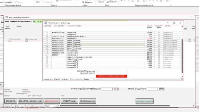The image size is (199, 112).
Task: Go to last record in barcode search navigator
Action: point(65,79)
